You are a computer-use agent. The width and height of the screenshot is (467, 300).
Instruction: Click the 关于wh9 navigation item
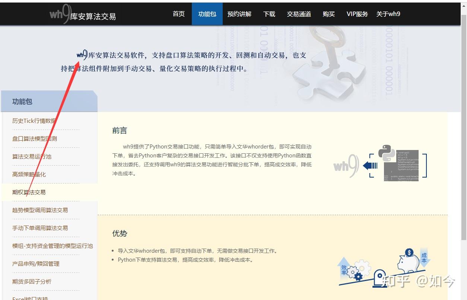coord(388,14)
